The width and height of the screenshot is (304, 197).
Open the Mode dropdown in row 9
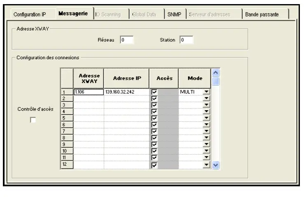[x=207, y=144]
